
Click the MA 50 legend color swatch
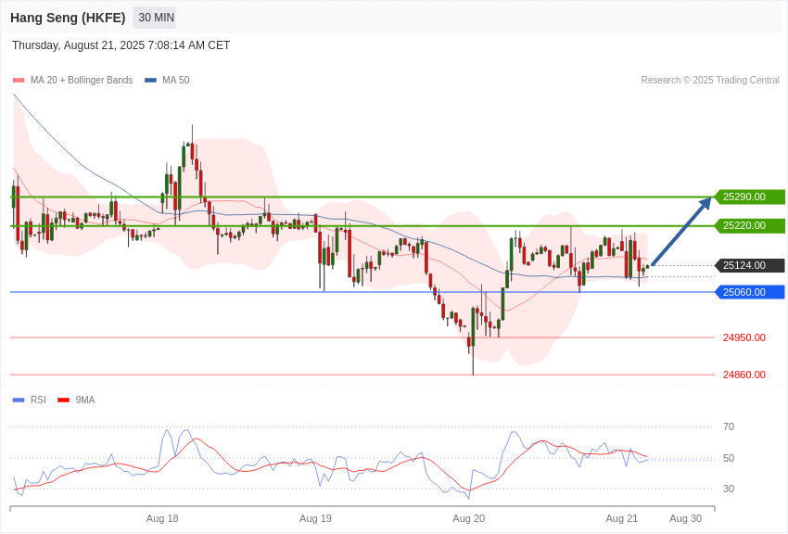click(150, 81)
